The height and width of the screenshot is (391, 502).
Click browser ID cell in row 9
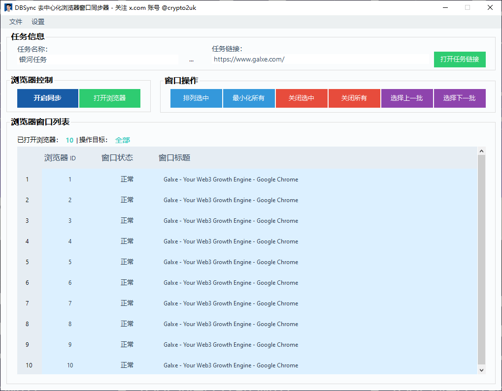(x=70, y=345)
